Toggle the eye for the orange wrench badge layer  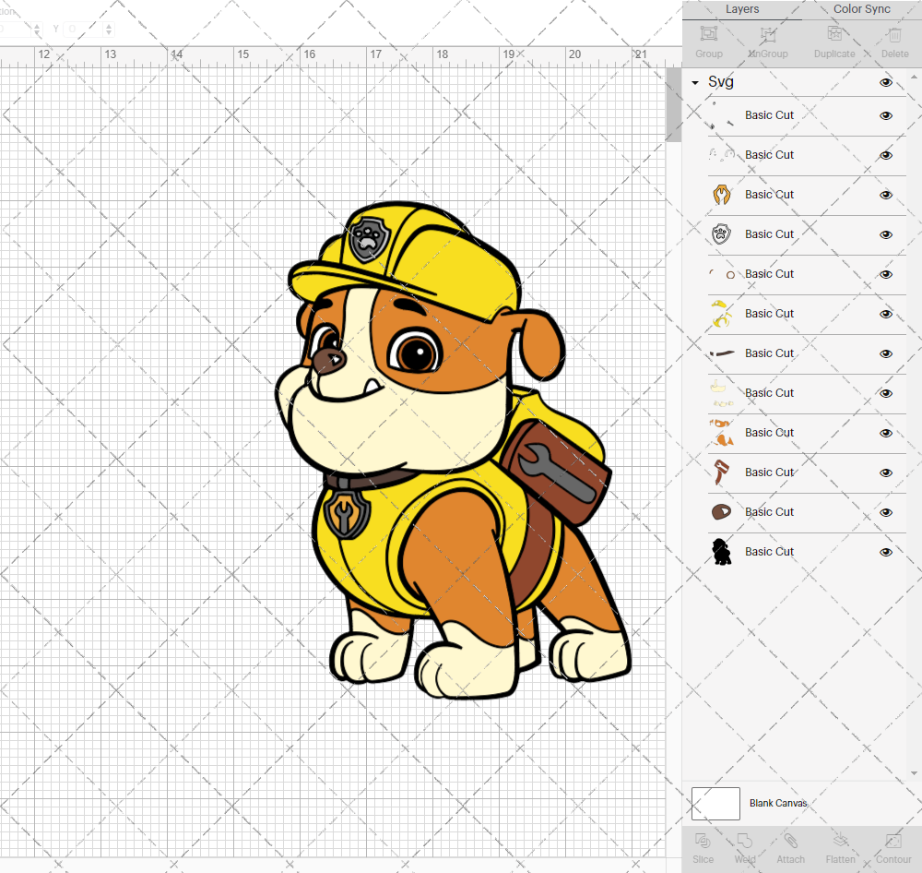click(885, 195)
